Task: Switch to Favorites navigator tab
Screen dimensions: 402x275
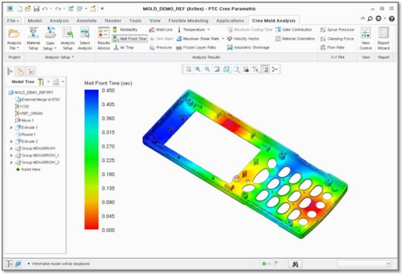Action: tap(30, 72)
